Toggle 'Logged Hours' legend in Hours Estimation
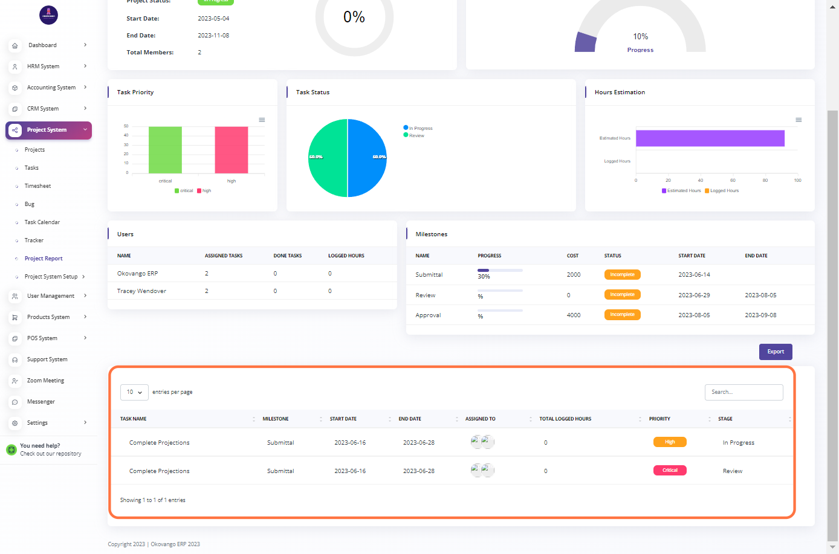839x554 pixels. pyautogui.click(x=724, y=191)
